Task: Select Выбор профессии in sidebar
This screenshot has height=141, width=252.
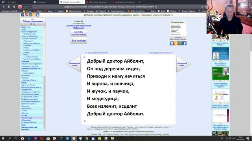Action: (x=30, y=32)
